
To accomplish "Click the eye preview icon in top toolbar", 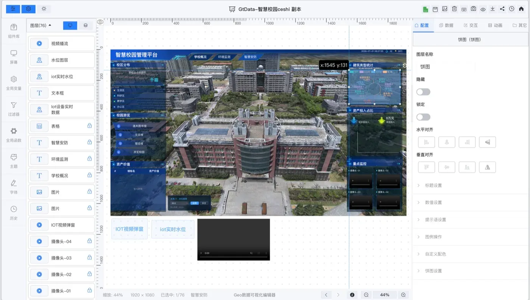I will (x=483, y=9).
